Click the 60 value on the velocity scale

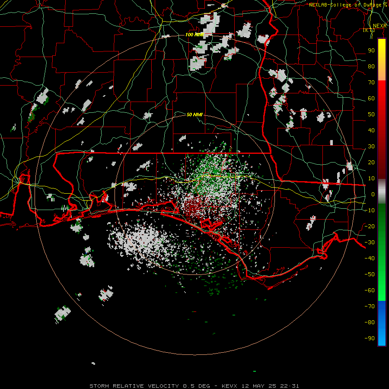point(371,99)
